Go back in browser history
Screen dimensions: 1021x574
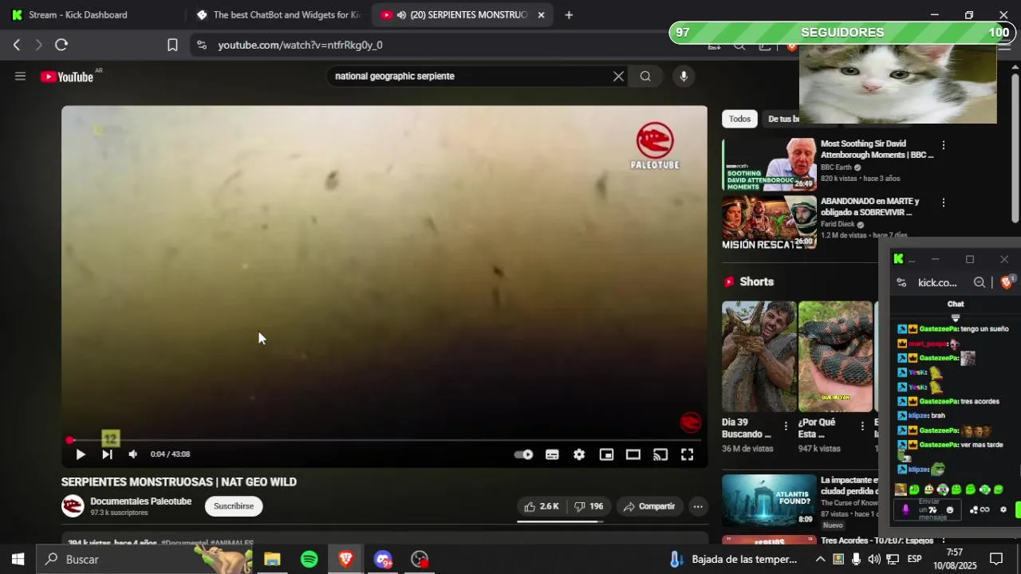click(16, 45)
